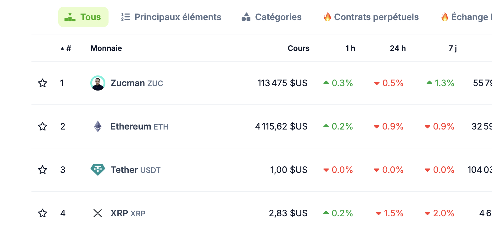Toggle favorite star for Ethereum
Viewport: 492px width, 232px height.
pyautogui.click(x=42, y=127)
